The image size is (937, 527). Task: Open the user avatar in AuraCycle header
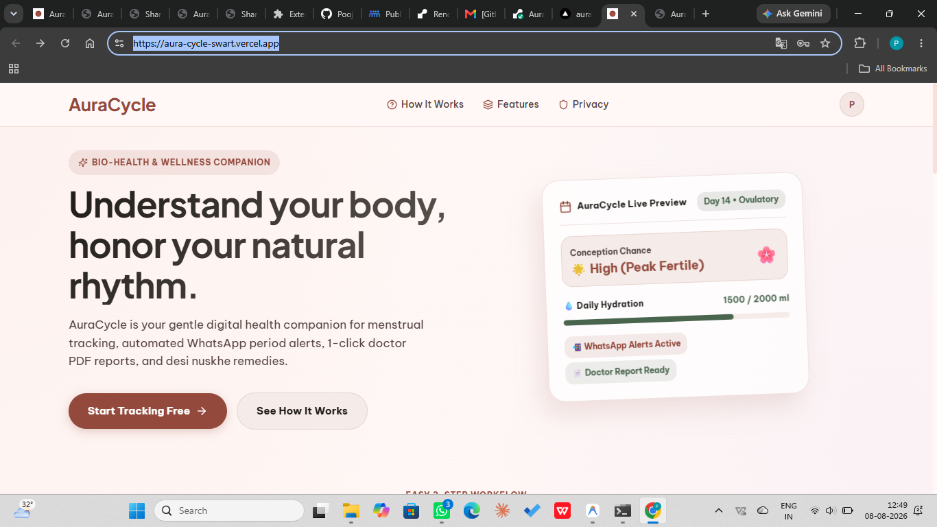[852, 104]
